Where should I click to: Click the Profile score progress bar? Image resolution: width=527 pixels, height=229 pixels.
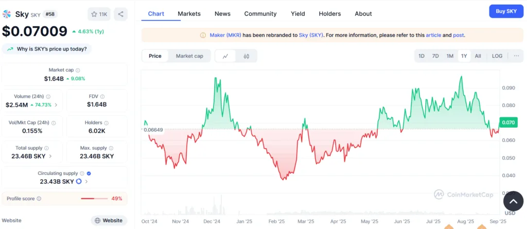(x=94, y=199)
